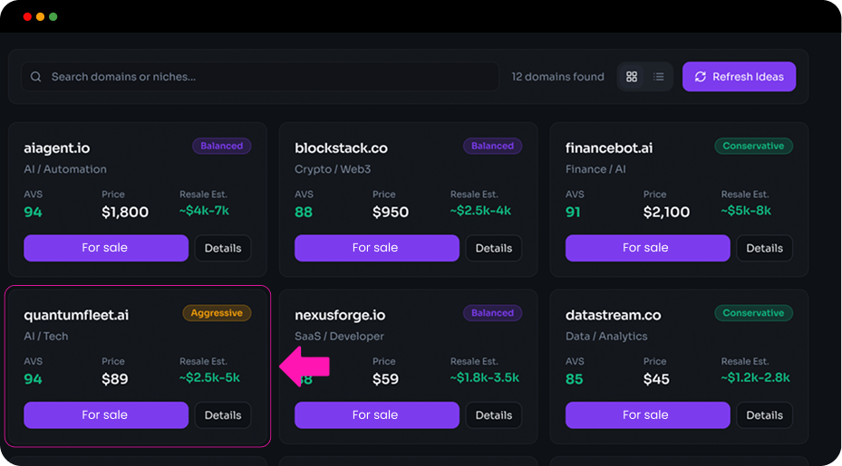Click For sale on quantumfleet.ai

click(x=105, y=415)
